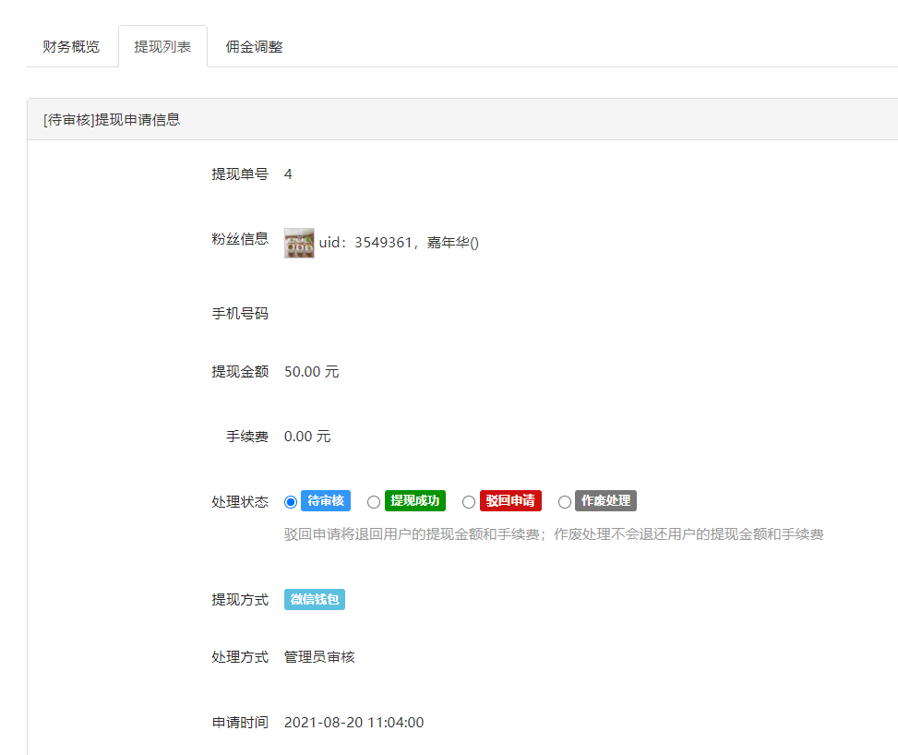
Task: Click the 提现单号 field label
Action: pos(240,174)
